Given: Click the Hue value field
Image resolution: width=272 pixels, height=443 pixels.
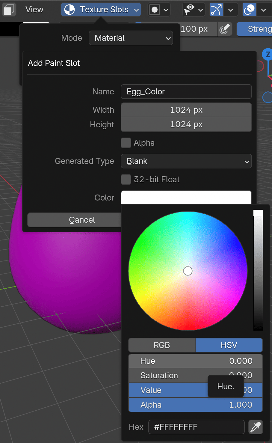Looking at the screenshot, I should point(196,361).
